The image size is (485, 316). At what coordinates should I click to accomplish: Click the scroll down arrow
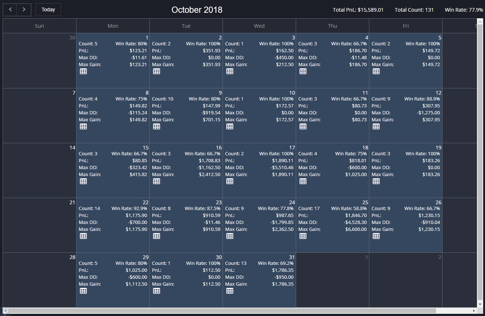(480, 304)
